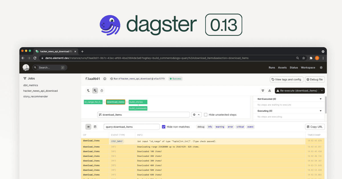Open the Runs navigation item
342x179 pixels.
click(272, 68)
